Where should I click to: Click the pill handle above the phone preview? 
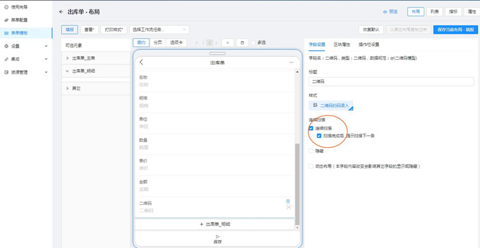pyautogui.click(x=217, y=53)
